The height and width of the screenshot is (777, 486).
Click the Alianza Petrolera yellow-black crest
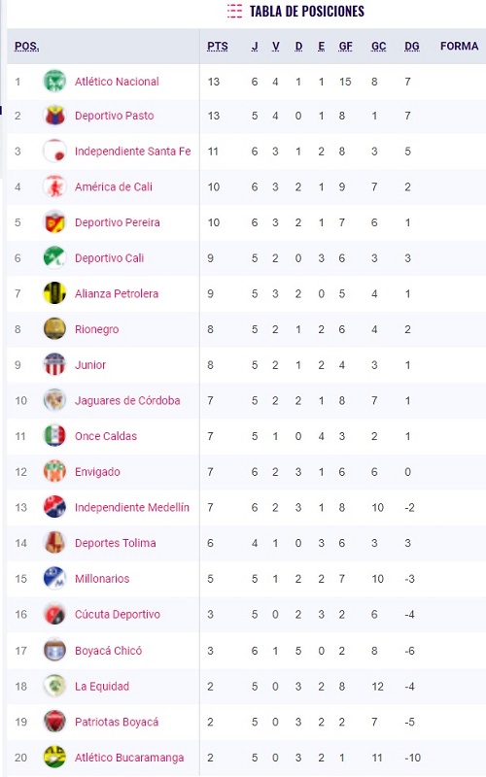[54, 293]
